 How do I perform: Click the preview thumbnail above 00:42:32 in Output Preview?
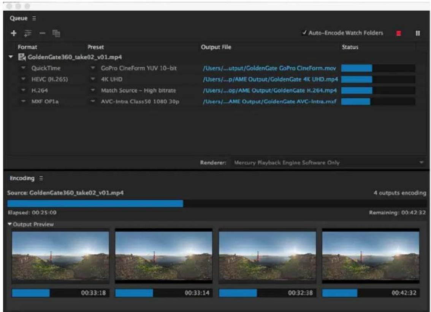tap(371, 256)
